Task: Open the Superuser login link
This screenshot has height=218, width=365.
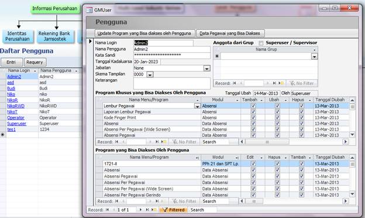Action: coord(16,124)
